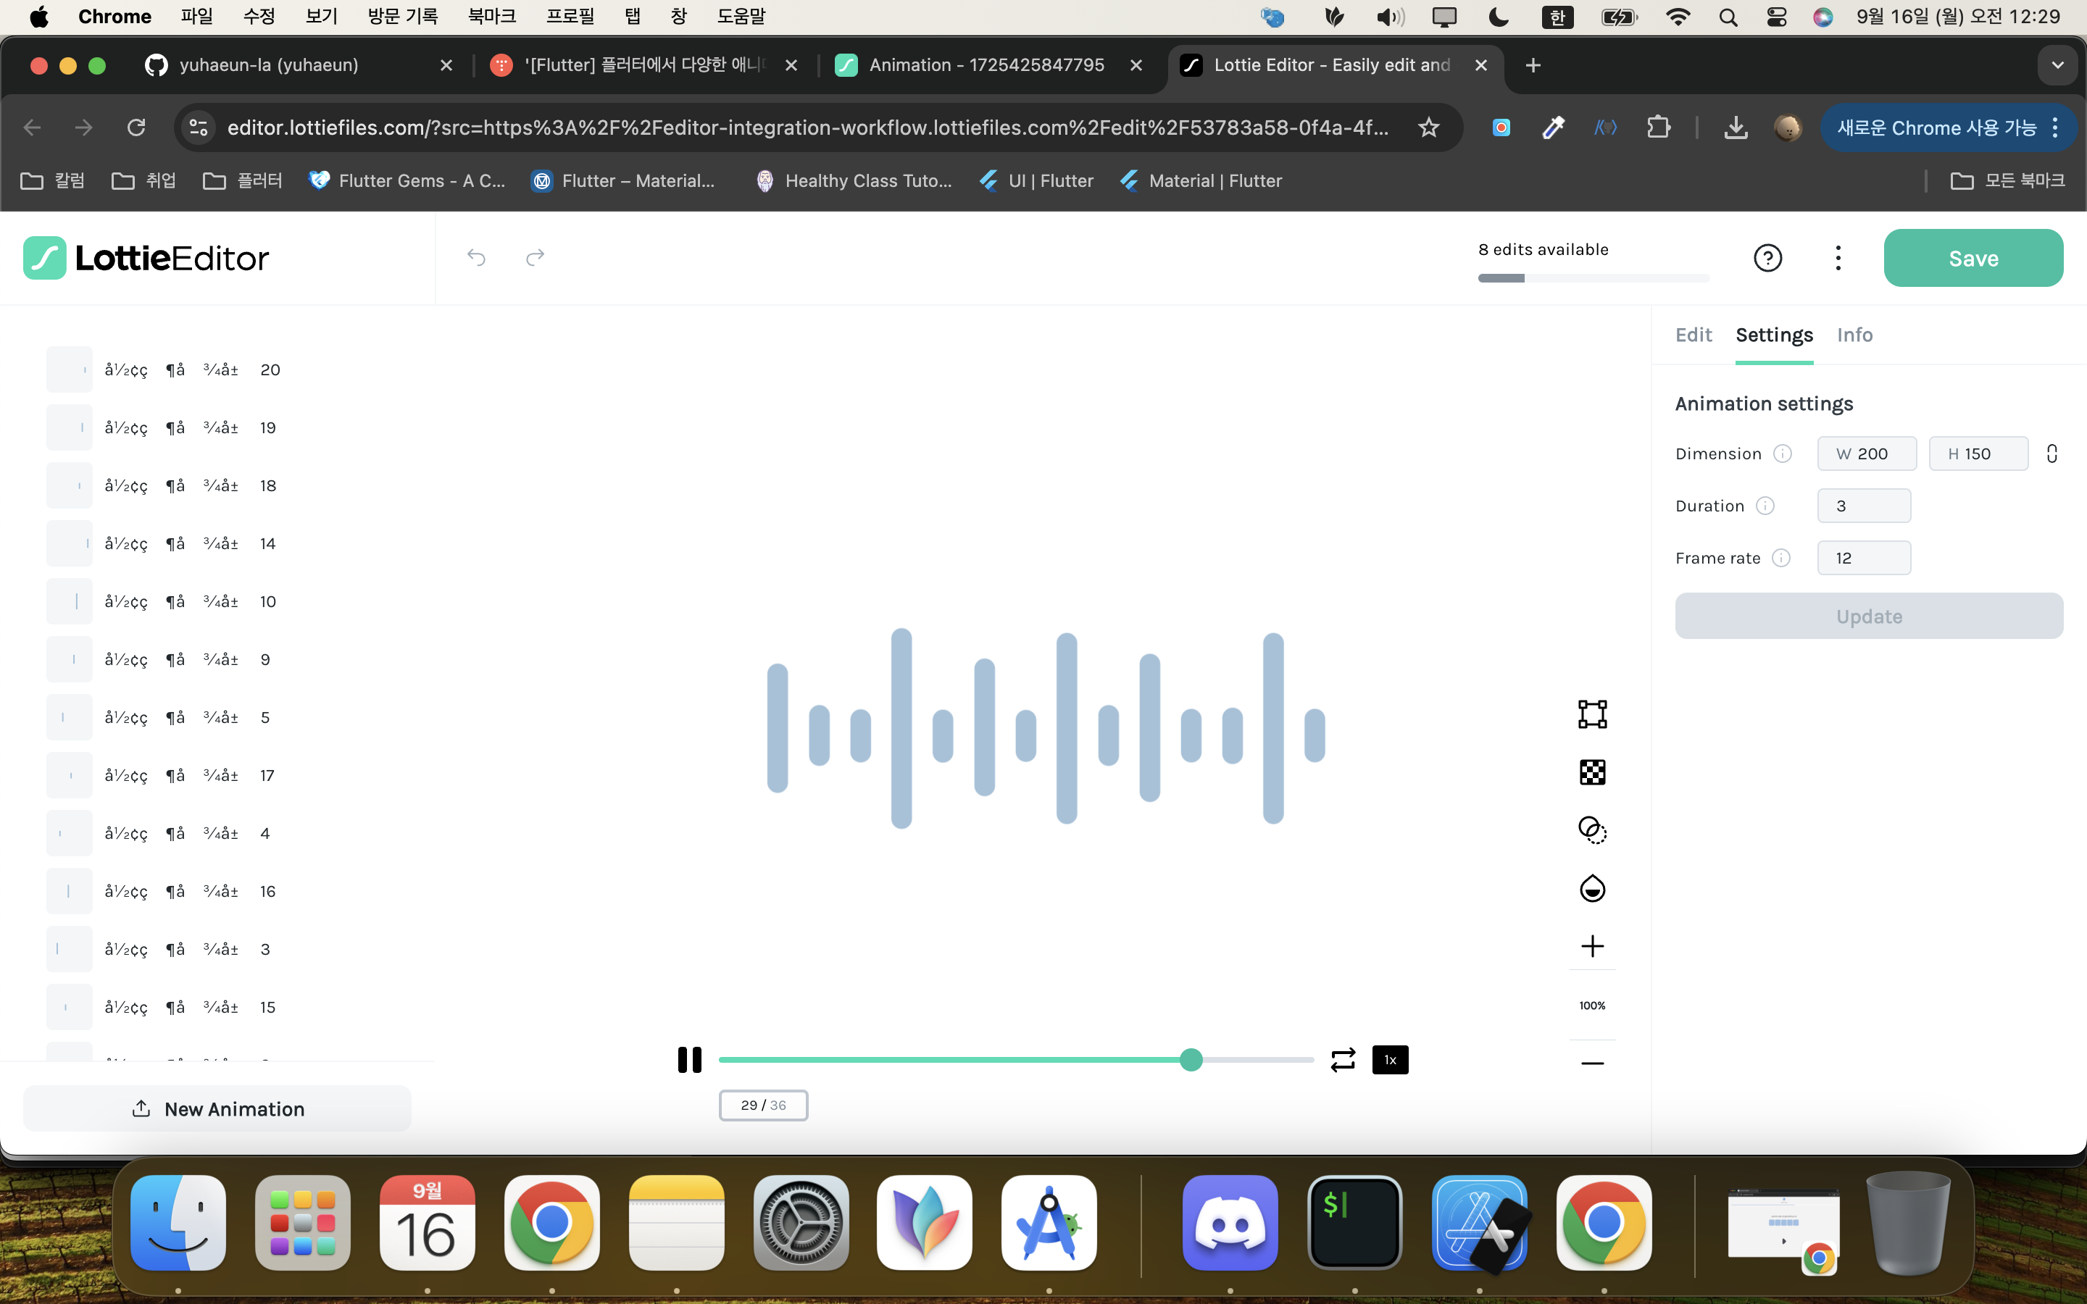Viewport: 2087px width, 1304px height.
Task: Click the redo arrow icon
Action: 535,257
